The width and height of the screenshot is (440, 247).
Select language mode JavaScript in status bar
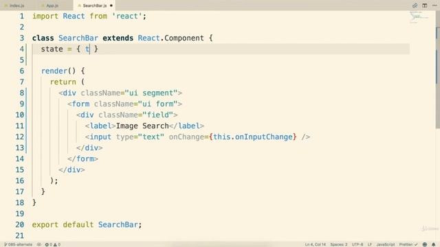pos(386,244)
